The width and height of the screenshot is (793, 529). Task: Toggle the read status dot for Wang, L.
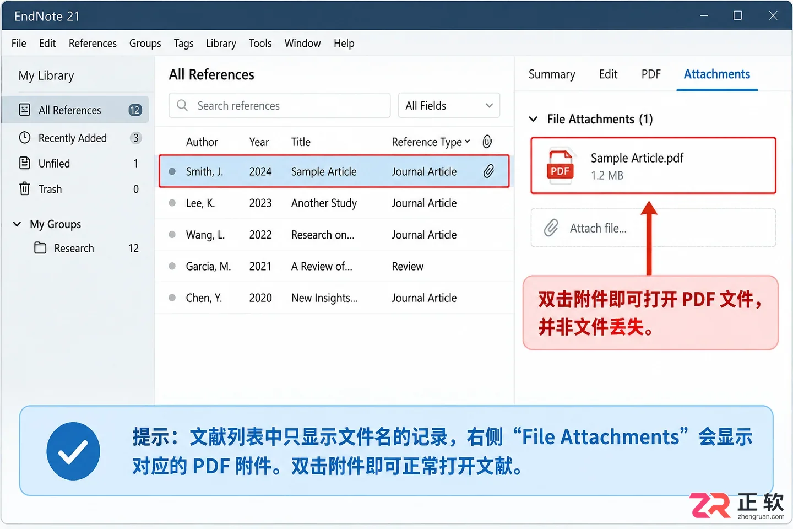click(x=172, y=234)
